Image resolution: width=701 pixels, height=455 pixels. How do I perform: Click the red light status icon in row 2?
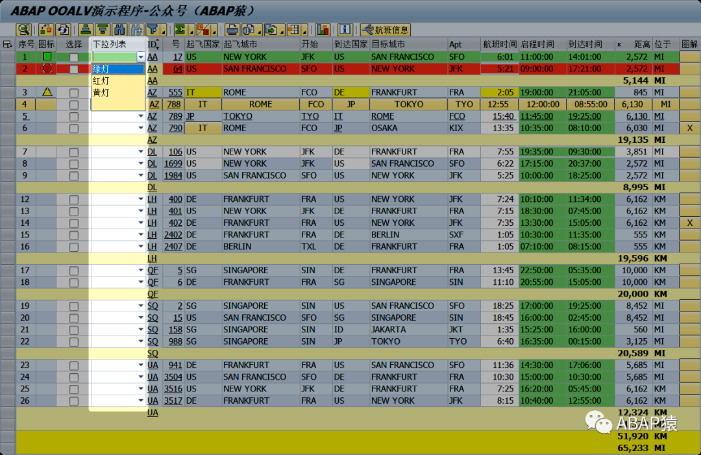click(47, 68)
